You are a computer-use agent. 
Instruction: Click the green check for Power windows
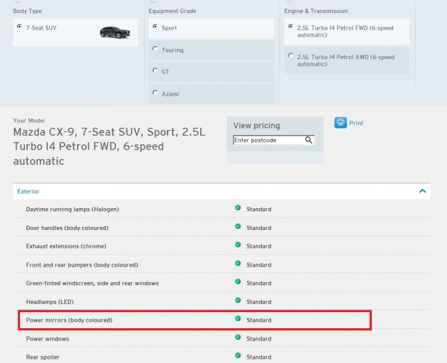[238, 338]
